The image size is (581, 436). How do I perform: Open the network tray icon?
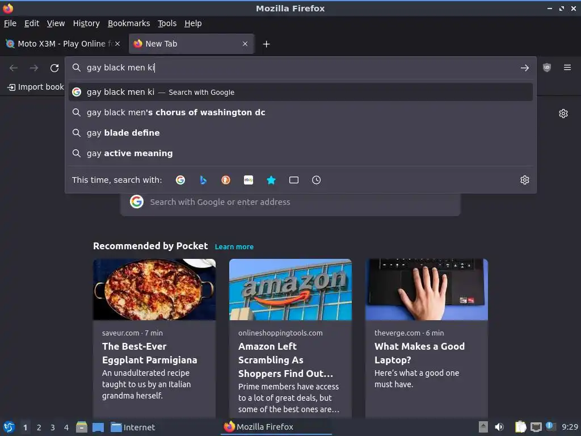point(536,427)
